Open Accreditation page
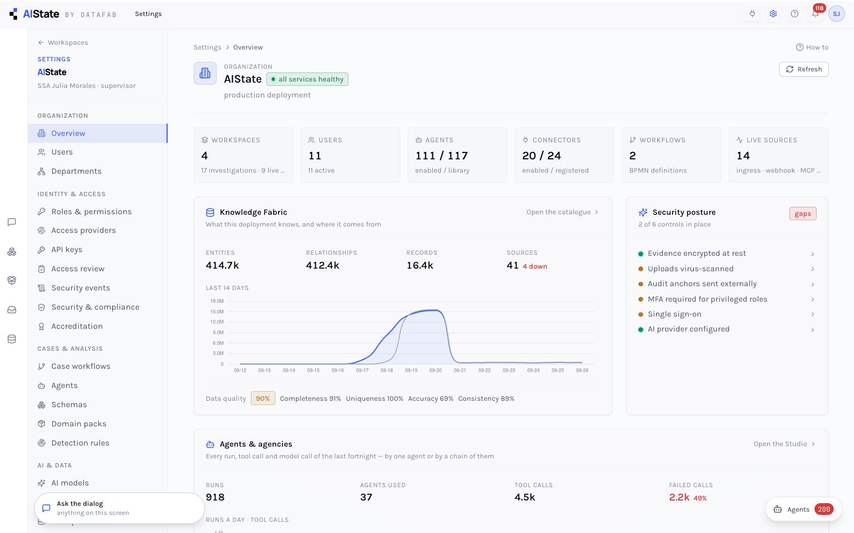Viewport: 854px width, 533px height. 98,326
